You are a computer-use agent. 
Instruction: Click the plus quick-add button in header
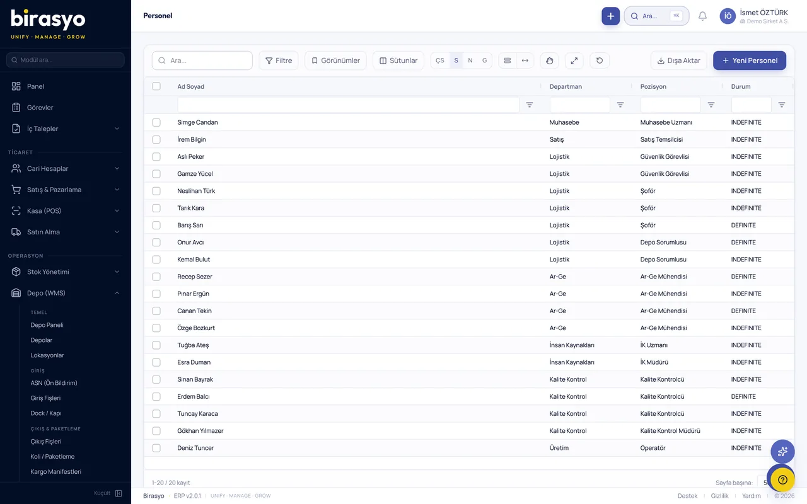pos(610,16)
